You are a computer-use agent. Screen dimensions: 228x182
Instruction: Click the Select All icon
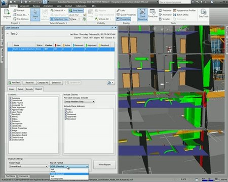point(52,11)
